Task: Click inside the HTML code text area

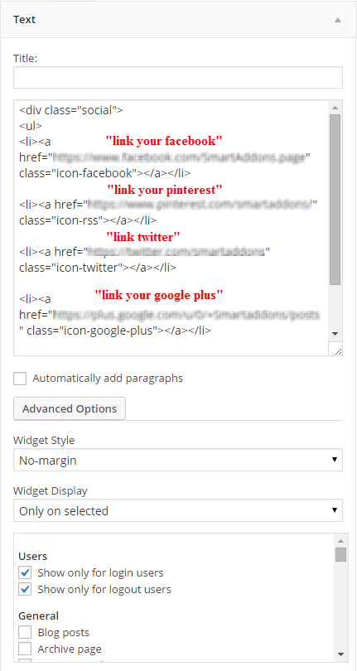Action: (171, 227)
